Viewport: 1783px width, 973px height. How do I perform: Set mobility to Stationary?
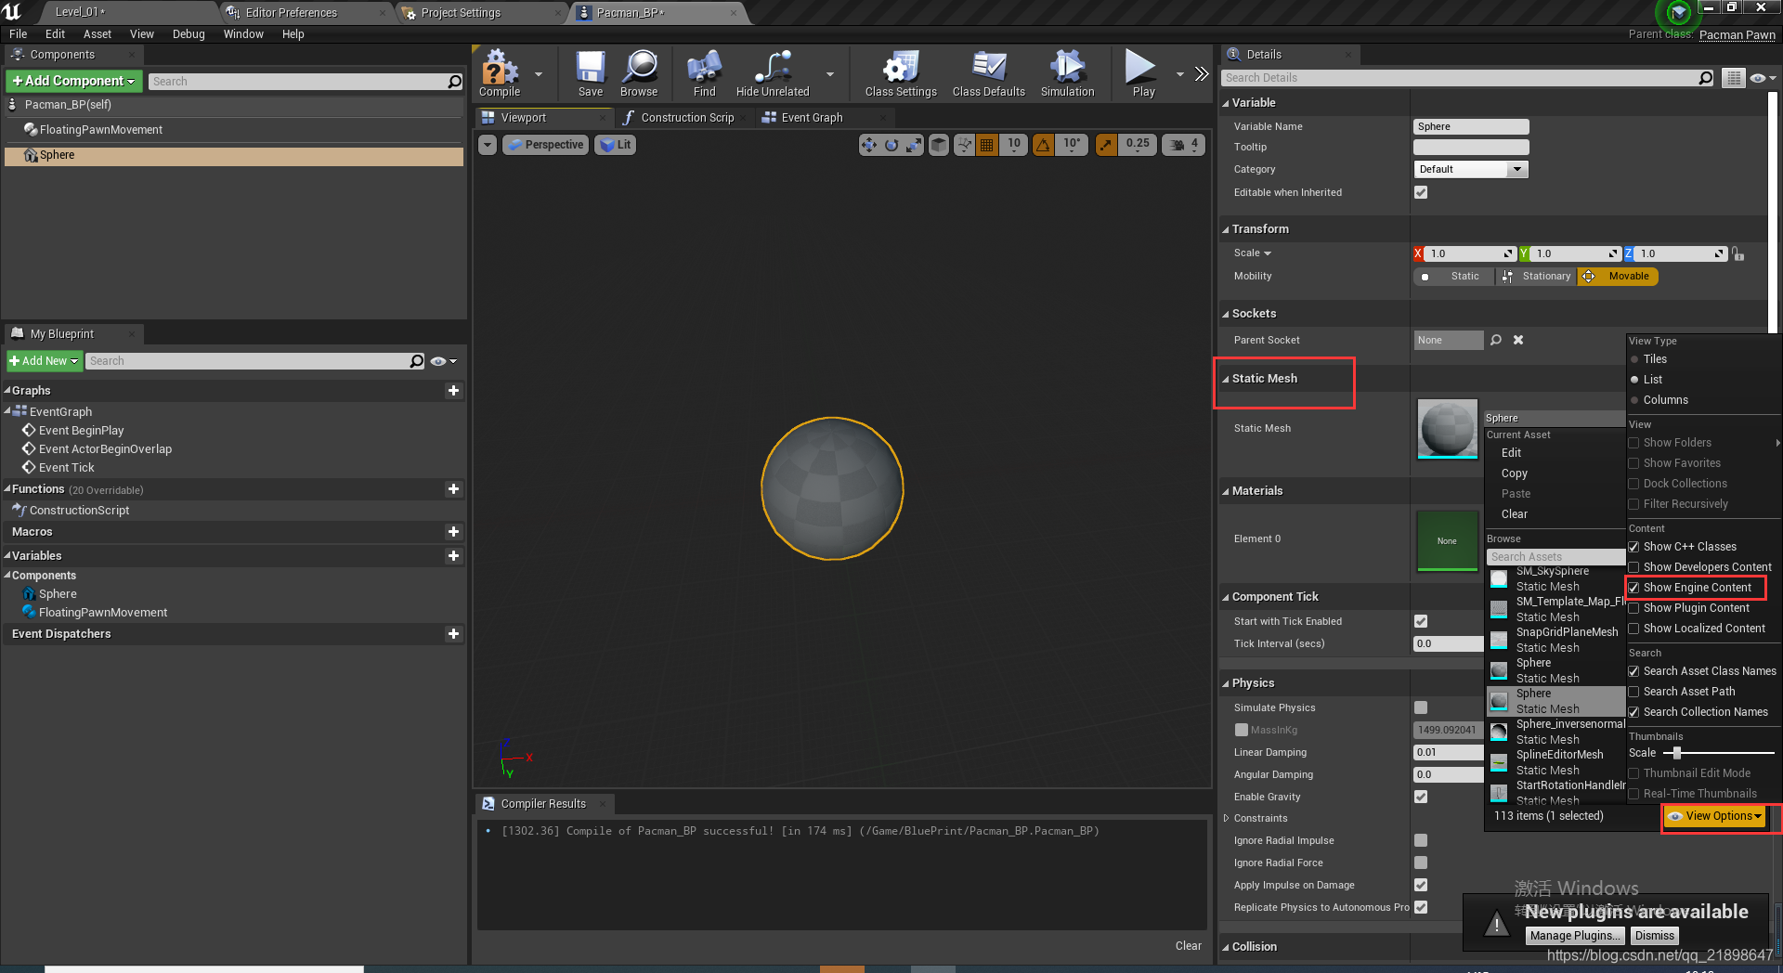coord(1537,277)
